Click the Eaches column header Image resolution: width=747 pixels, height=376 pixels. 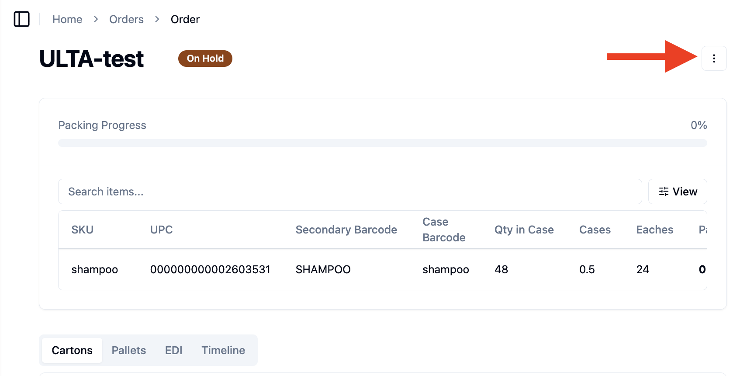[x=655, y=230]
